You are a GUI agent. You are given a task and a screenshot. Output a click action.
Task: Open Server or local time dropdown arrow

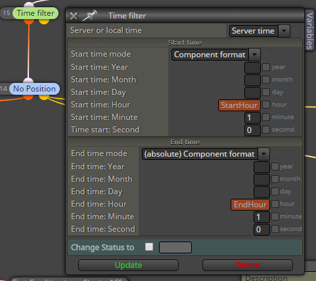284,31
